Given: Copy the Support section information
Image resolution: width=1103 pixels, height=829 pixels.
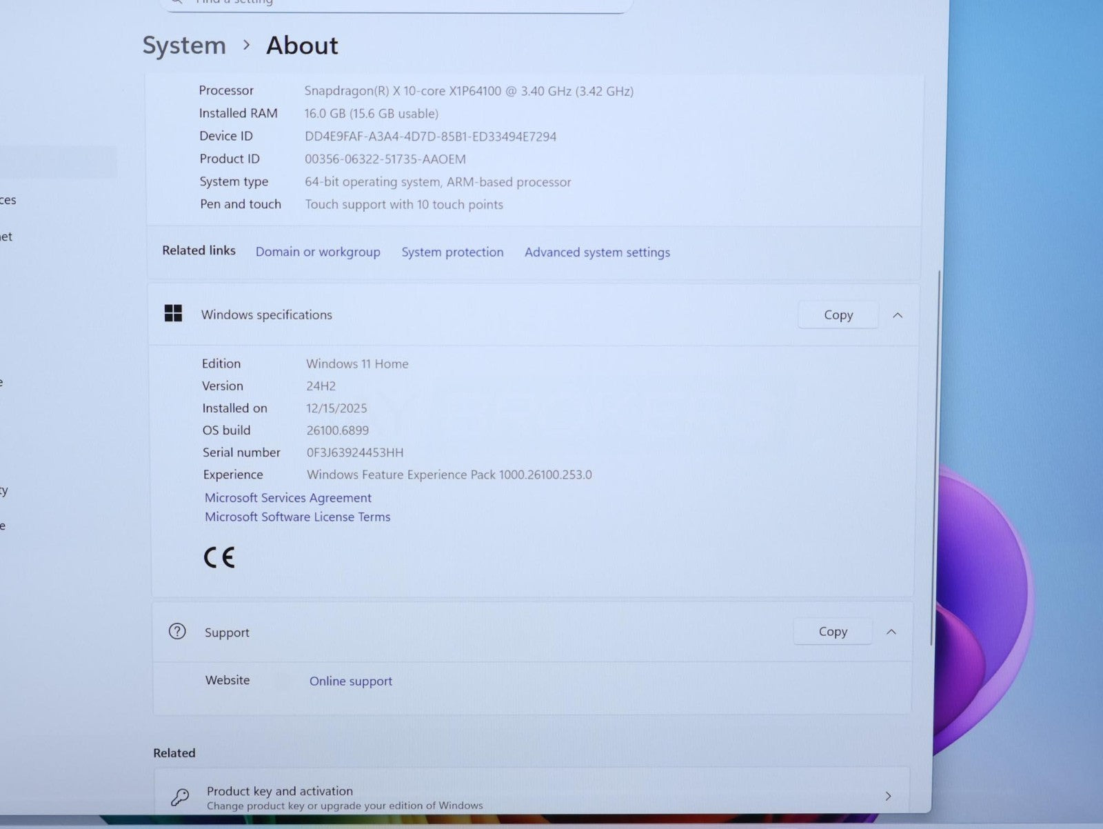Looking at the screenshot, I should coord(832,632).
